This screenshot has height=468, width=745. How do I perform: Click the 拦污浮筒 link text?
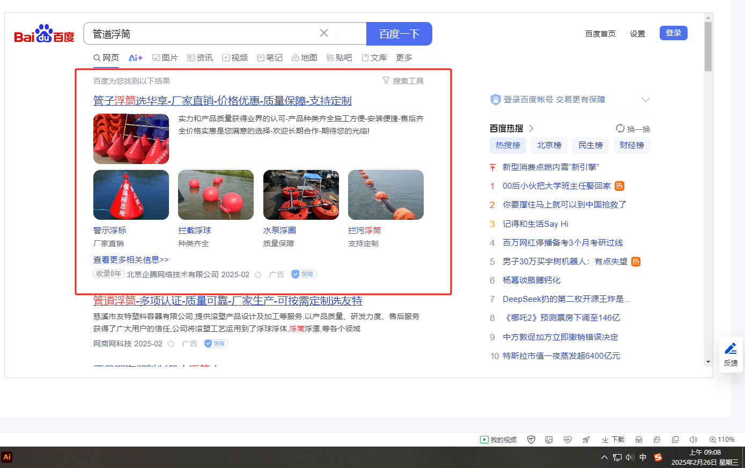coord(365,230)
